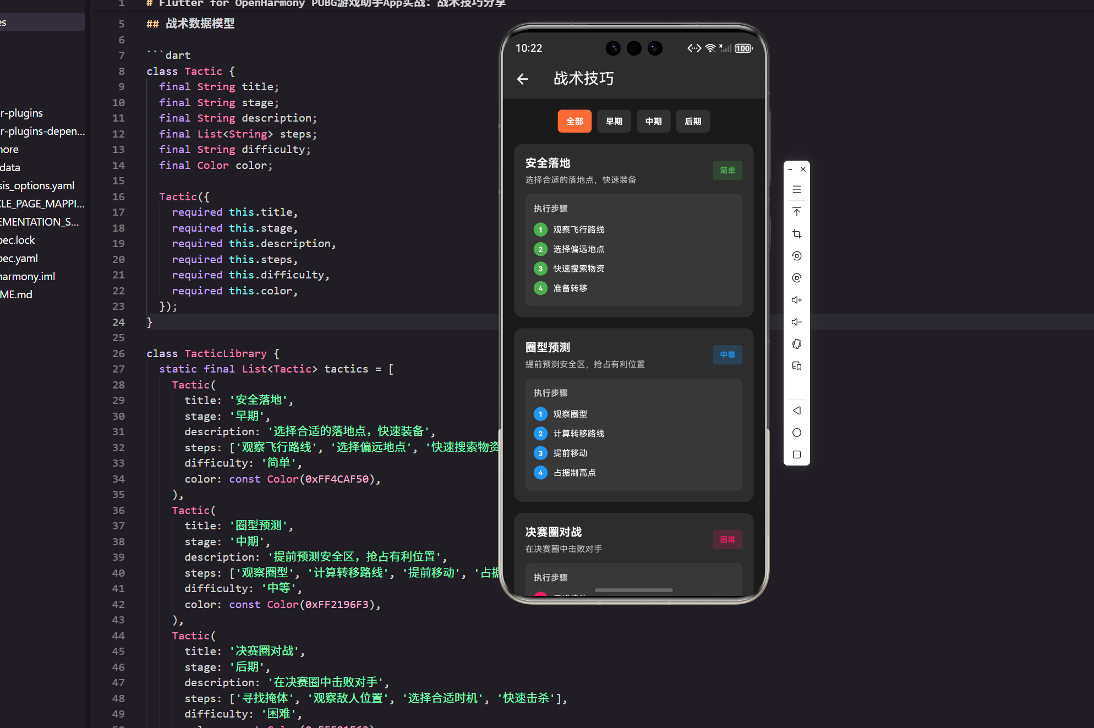Click the emulator always-on-top arrow icon
This screenshot has width=1094, height=728.
(x=796, y=212)
